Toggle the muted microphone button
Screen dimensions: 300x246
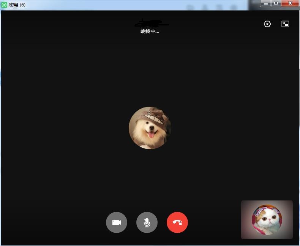click(x=147, y=222)
